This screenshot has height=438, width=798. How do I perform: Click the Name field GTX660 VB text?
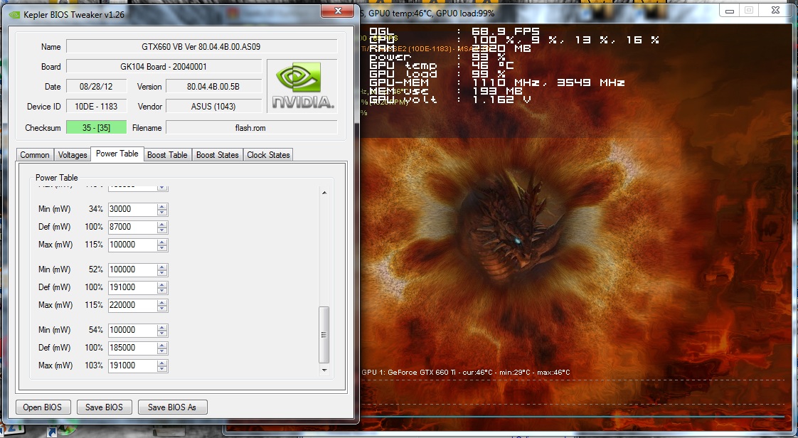pyautogui.click(x=201, y=46)
